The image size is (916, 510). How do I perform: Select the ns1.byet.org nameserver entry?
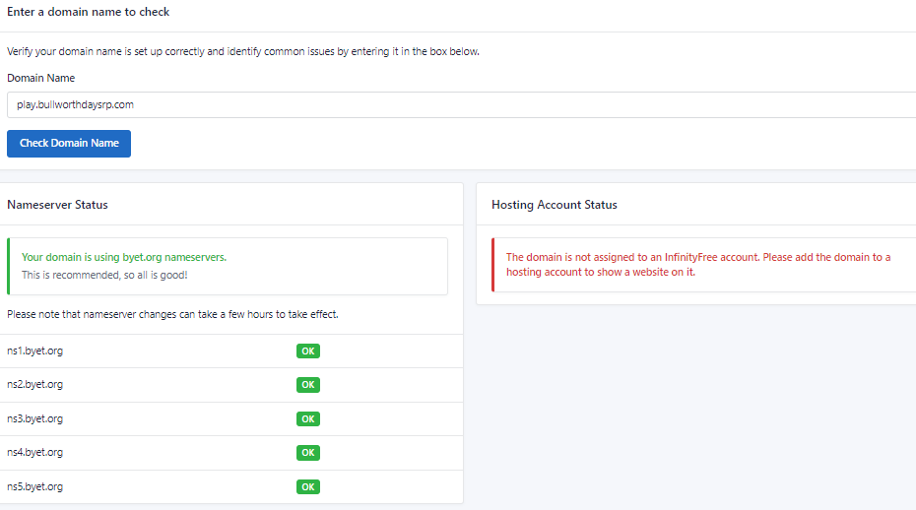pos(35,351)
